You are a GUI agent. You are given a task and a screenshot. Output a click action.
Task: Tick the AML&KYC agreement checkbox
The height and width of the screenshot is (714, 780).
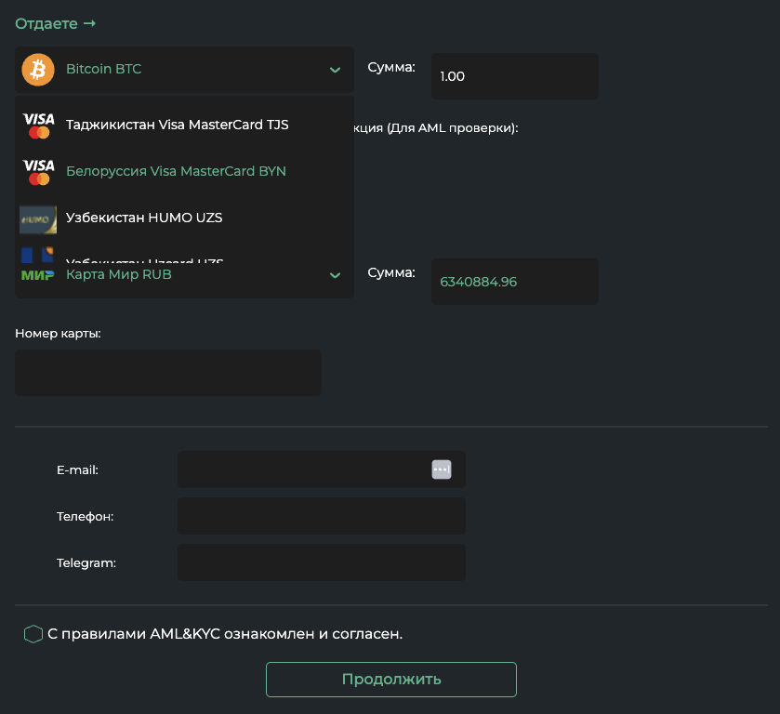pyautogui.click(x=33, y=634)
